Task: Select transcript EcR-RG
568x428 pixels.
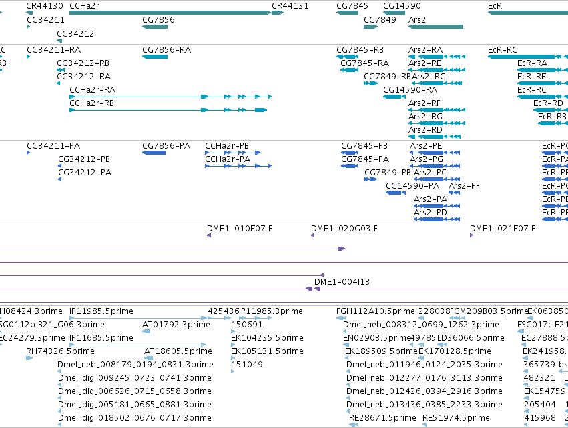Action: 528,57
